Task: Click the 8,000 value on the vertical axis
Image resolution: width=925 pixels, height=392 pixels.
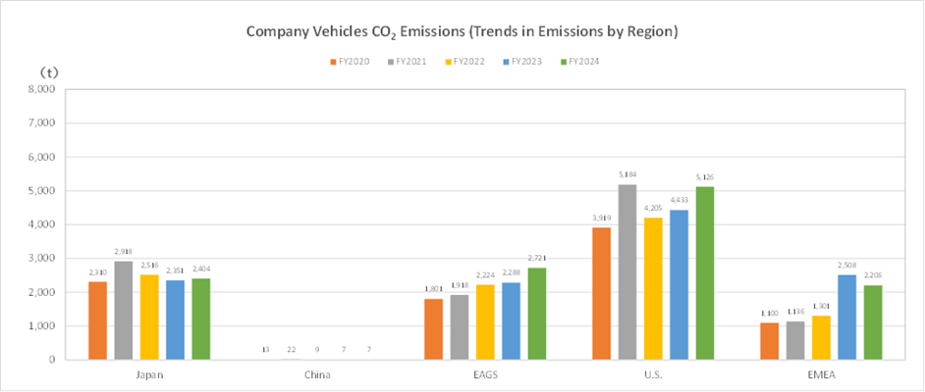Action: 39,89
